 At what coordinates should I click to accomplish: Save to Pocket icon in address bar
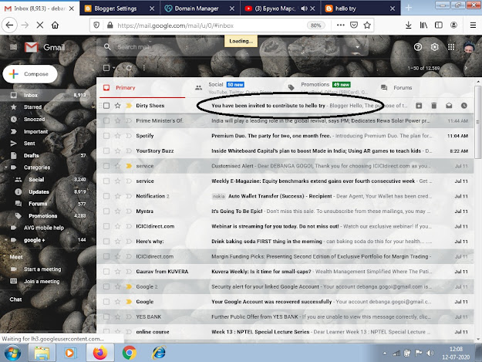tap(354, 25)
